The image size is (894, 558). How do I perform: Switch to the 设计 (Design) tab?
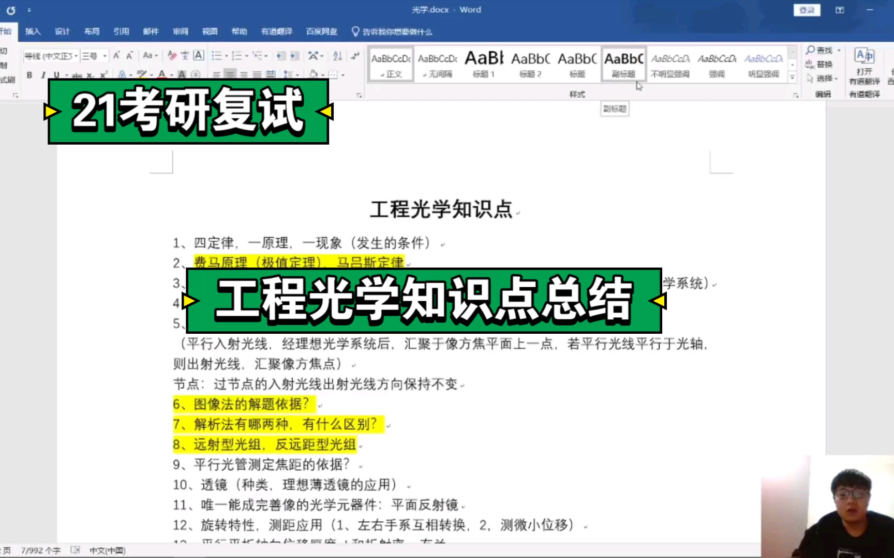(62, 32)
